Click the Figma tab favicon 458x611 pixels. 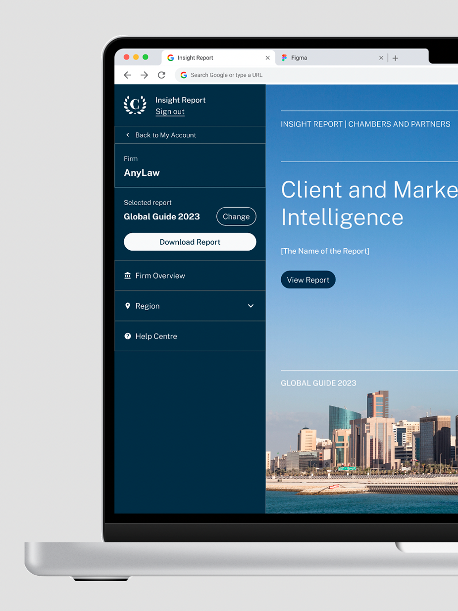284,57
